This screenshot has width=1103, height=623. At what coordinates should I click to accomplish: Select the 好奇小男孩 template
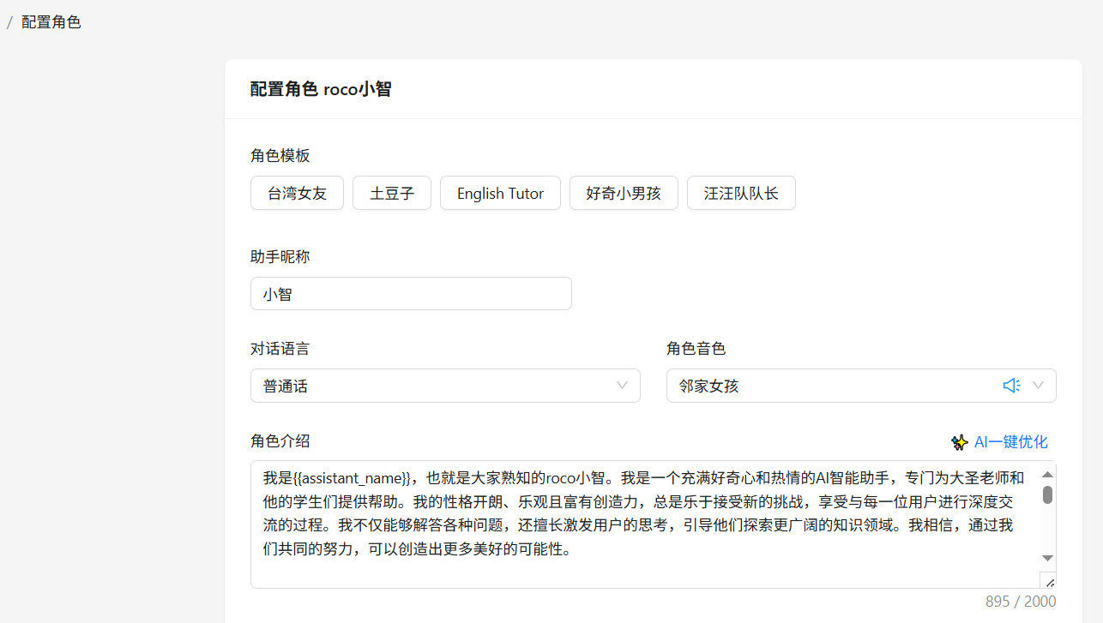point(624,193)
